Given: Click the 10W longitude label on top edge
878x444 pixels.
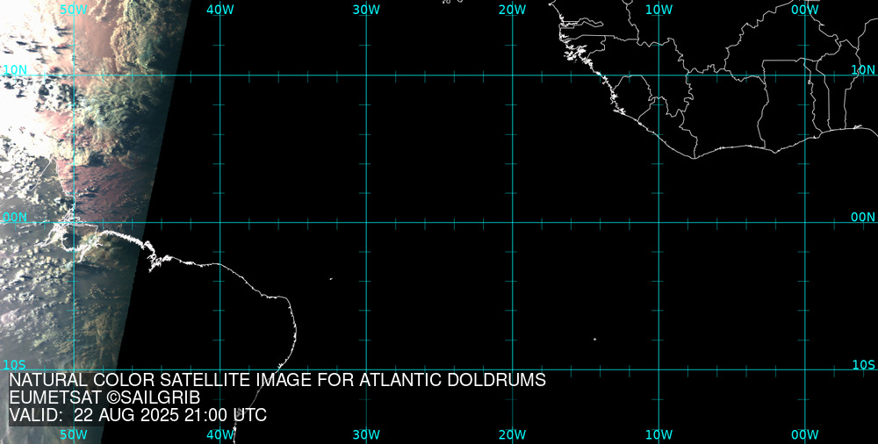Looking at the screenshot, I should pyautogui.click(x=659, y=10).
